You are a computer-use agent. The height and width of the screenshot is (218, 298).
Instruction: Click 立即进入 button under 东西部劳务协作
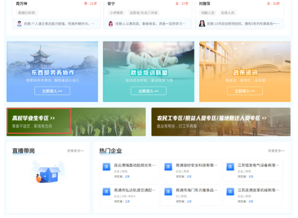(52, 91)
